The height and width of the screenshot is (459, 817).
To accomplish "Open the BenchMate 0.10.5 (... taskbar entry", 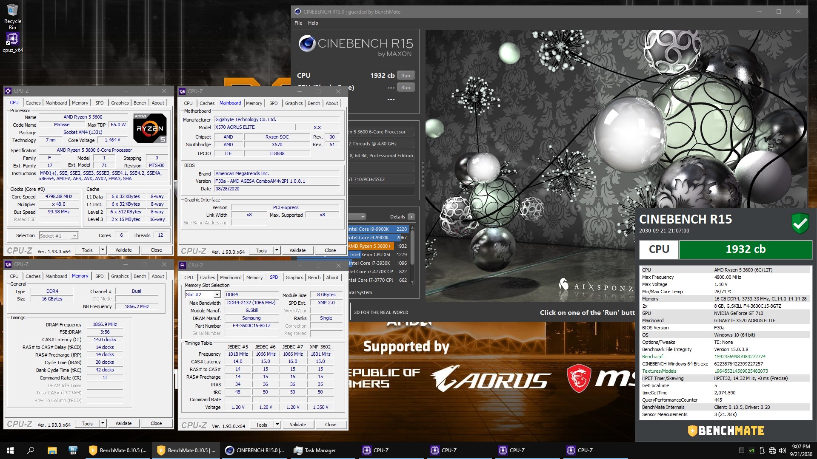I will [118, 450].
